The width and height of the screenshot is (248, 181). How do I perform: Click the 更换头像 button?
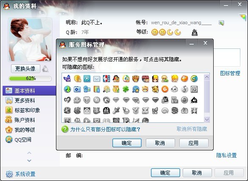click(x=25, y=69)
